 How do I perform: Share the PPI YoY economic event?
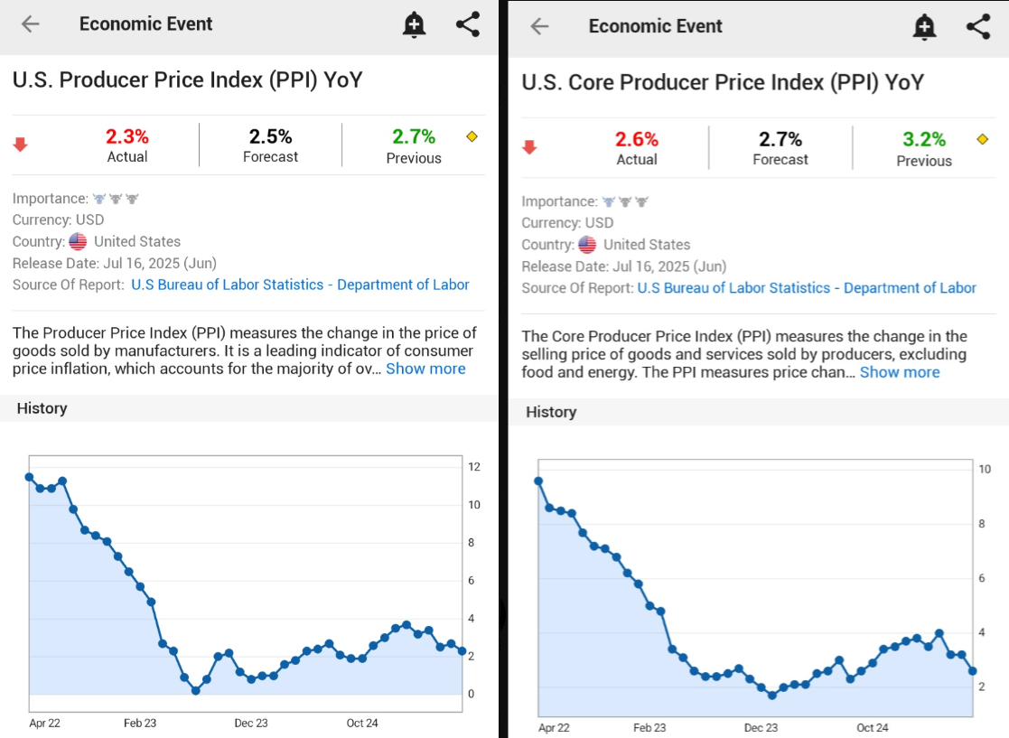468,24
